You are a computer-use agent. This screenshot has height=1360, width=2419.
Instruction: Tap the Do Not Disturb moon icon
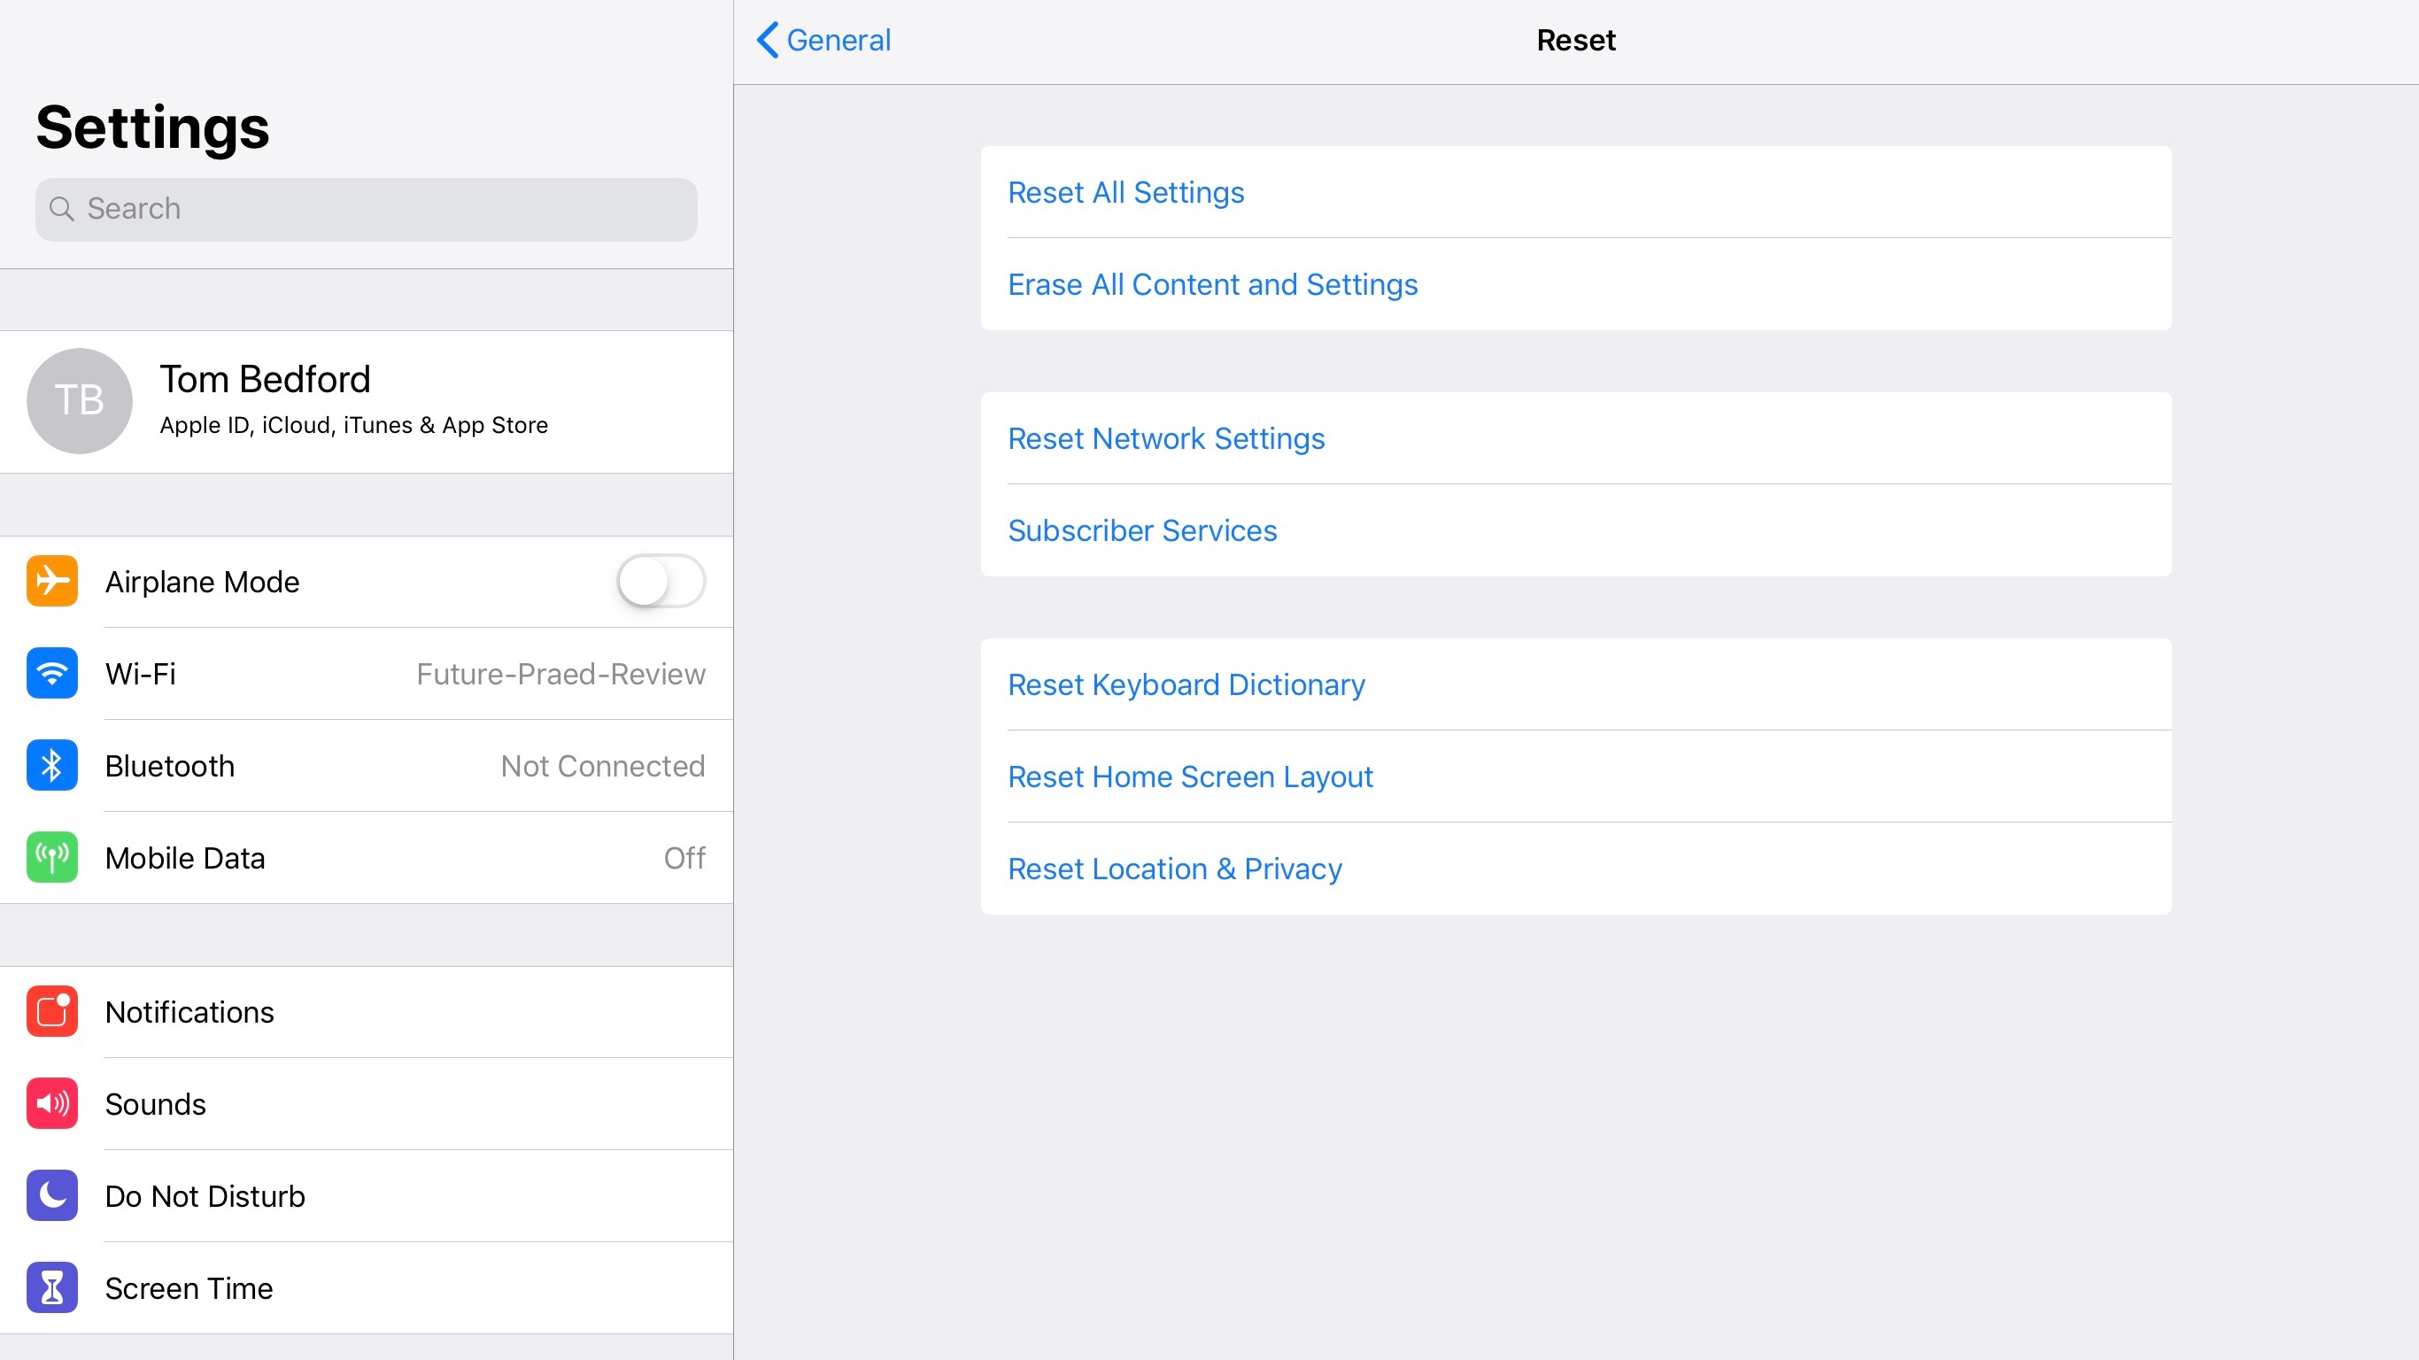click(x=51, y=1195)
